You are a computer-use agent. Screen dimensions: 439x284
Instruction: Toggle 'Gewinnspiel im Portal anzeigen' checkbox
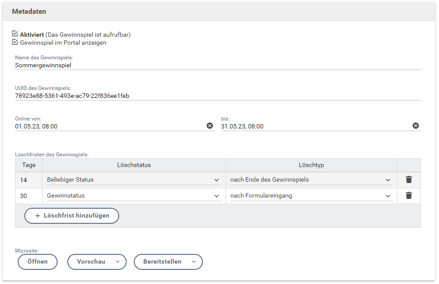pos(15,43)
